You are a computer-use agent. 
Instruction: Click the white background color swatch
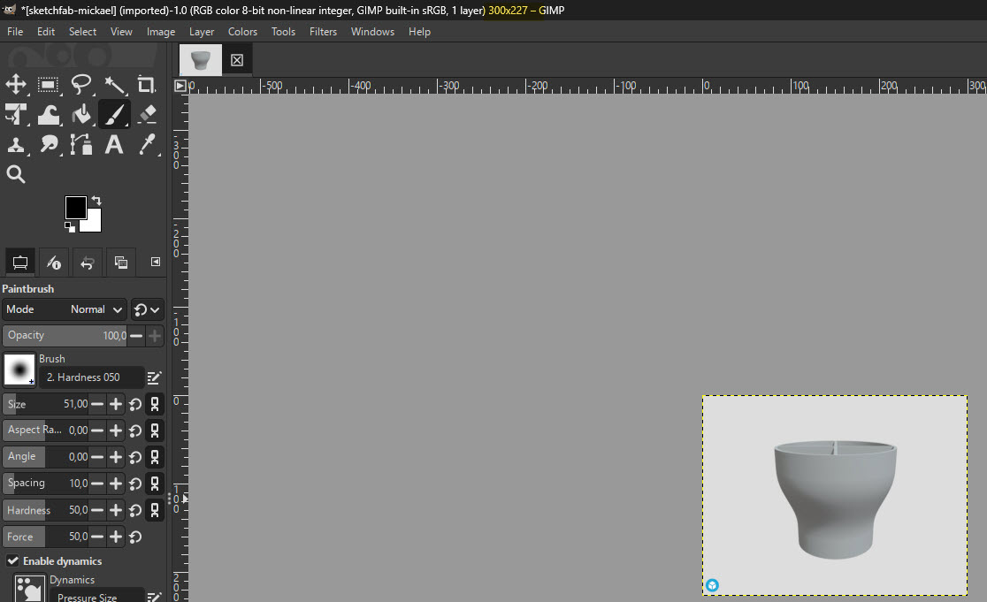pyautogui.click(x=94, y=224)
